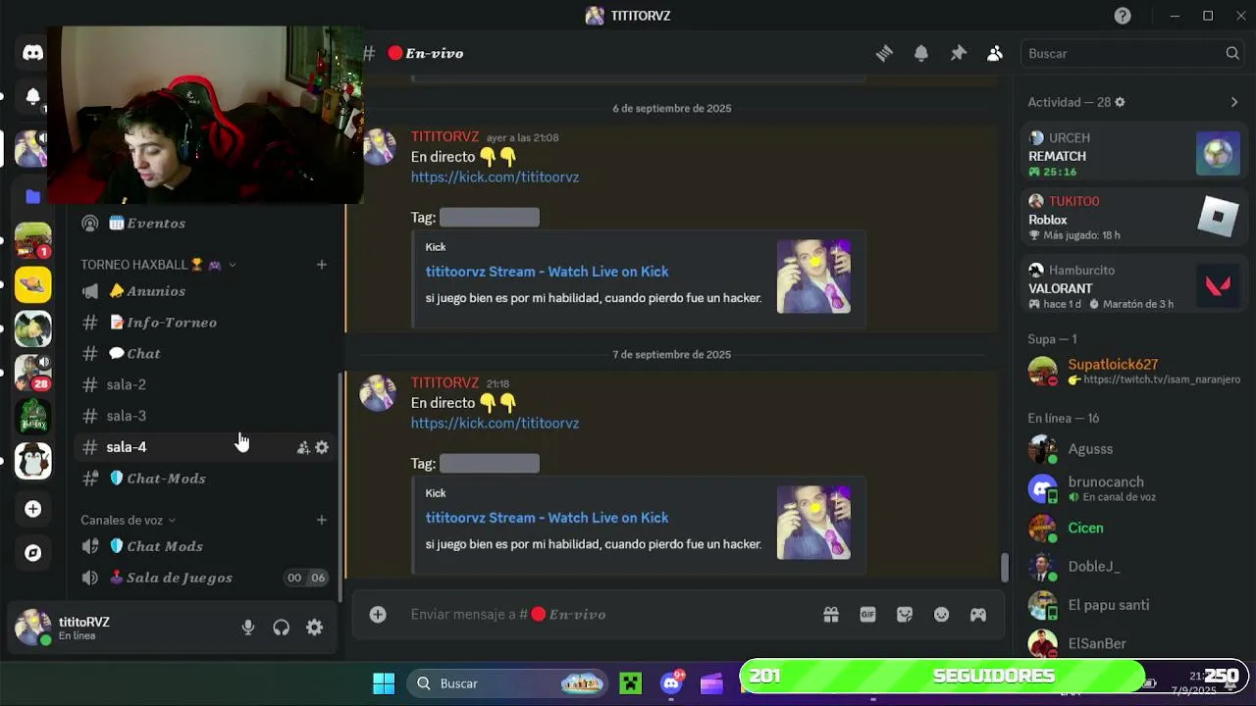Open the threads icon in channel header
This screenshot has height=706, width=1256.
pyautogui.click(x=884, y=54)
